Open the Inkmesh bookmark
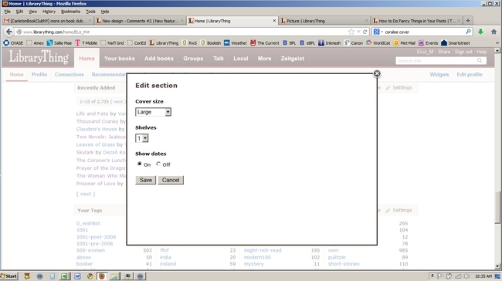This screenshot has height=281, width=502. (330, 43)
